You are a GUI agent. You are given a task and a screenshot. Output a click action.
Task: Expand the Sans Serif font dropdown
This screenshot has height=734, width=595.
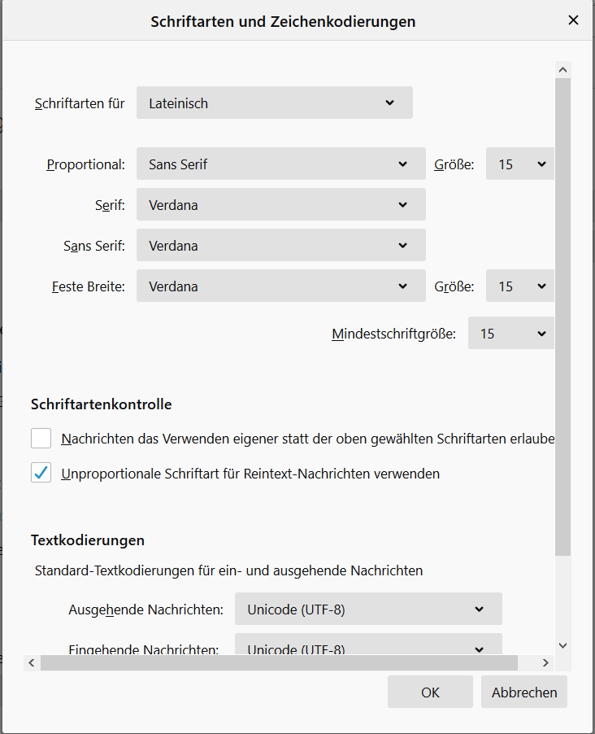click(280, 246)
